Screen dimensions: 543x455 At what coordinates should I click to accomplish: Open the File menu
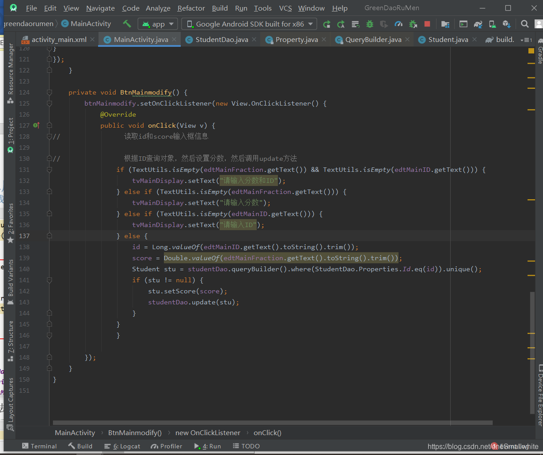pyautogui.click(x=31, y=8)
